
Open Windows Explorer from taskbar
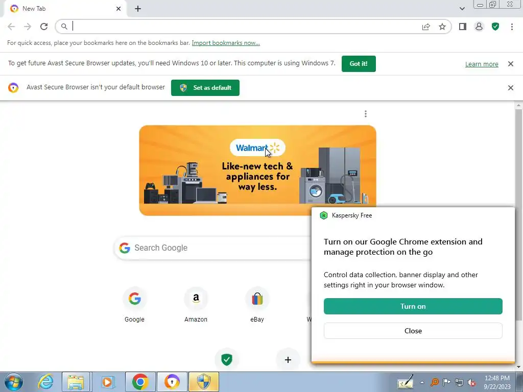point(76,382)
